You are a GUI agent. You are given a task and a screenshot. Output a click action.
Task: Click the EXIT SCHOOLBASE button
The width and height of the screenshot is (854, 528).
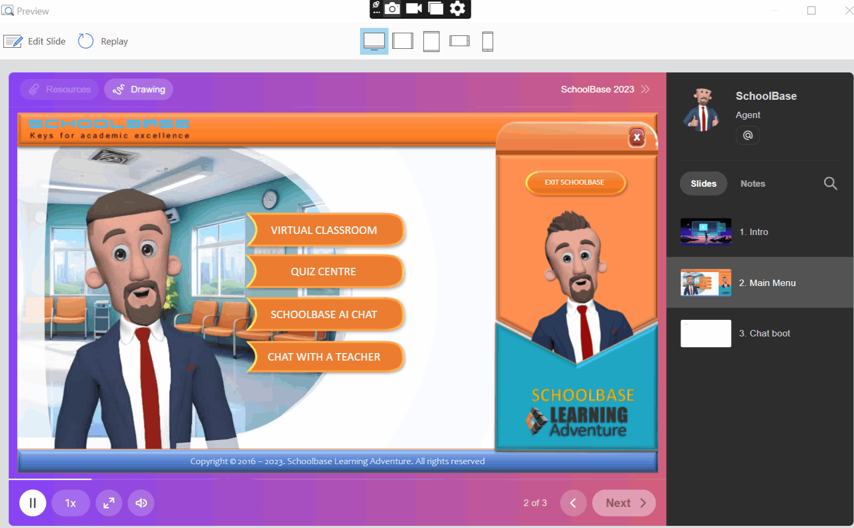[x=575, y=182]
